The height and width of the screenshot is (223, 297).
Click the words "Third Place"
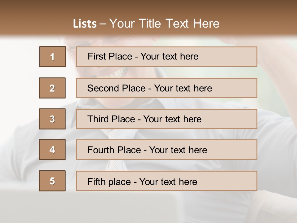(x=111, y=119)
